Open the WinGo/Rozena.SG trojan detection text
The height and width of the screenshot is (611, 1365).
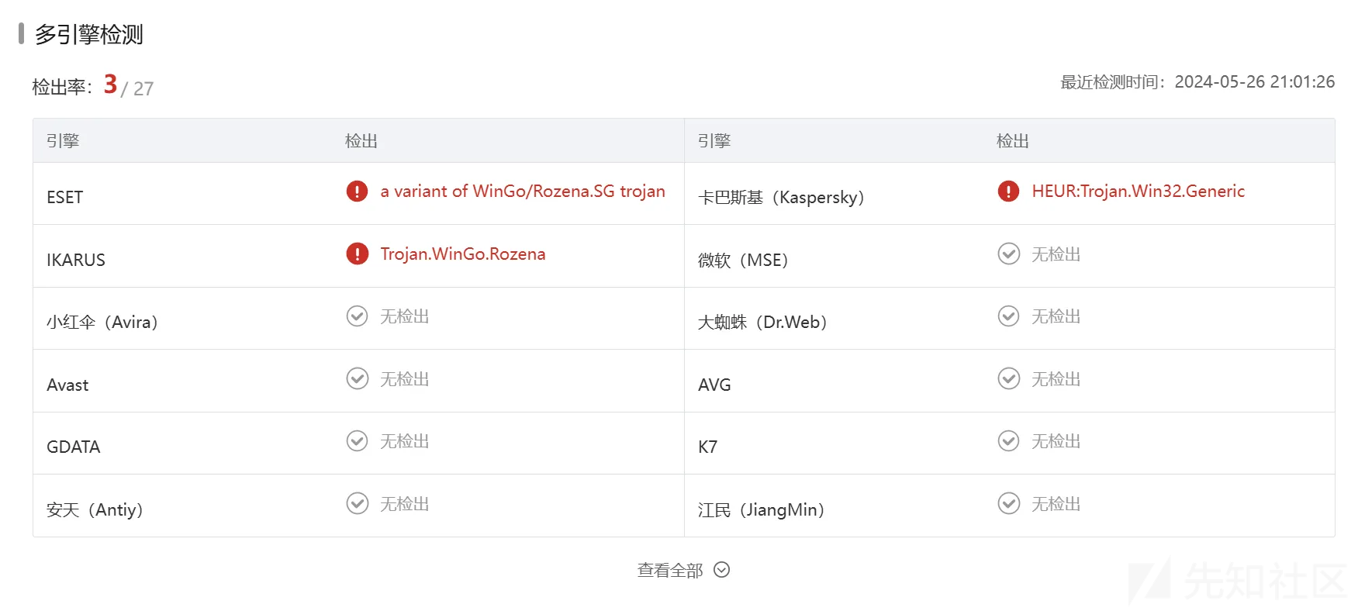click(523, 192)
